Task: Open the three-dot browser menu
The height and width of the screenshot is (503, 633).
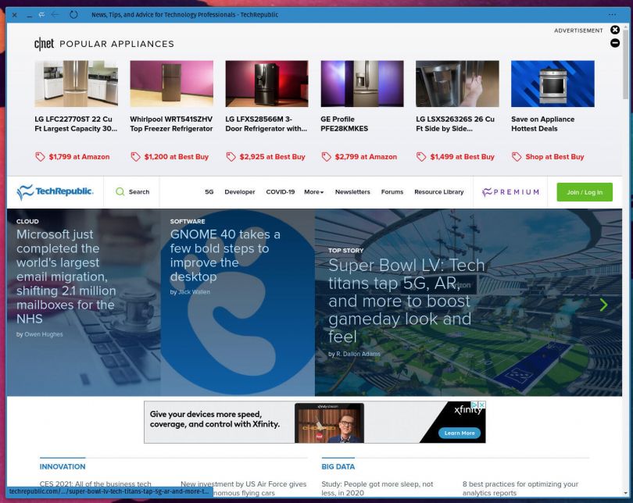Action: point(612,15)
